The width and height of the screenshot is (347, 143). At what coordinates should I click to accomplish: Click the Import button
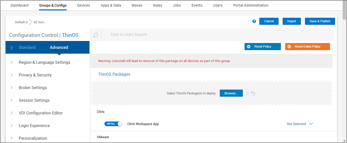tap(291, 21)
